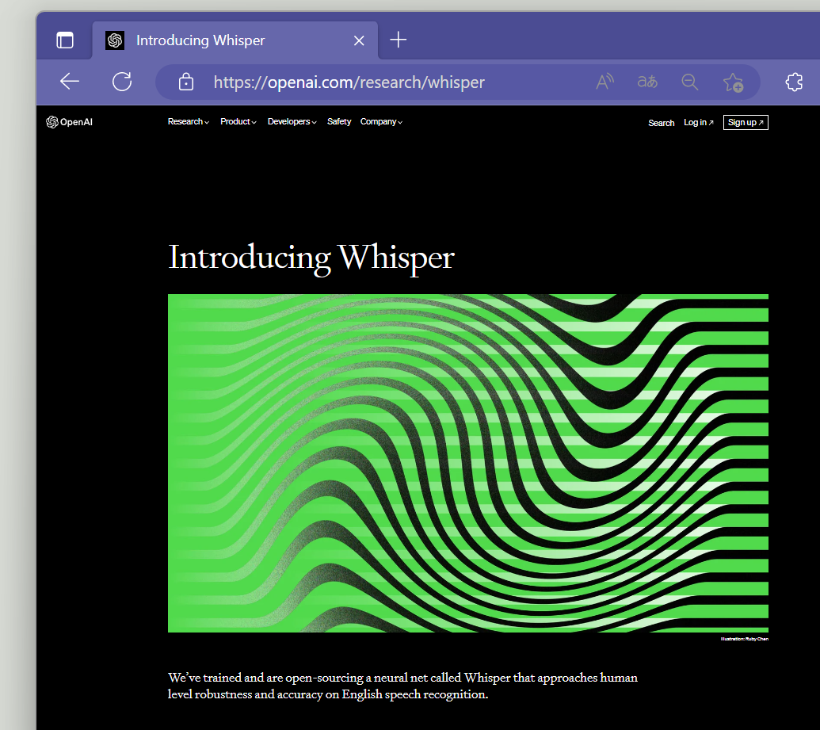Click the OpenAI favicon on the tab
Image resolution: width=820 pixels, height=730 pixels.
click(x=115, y=40)
